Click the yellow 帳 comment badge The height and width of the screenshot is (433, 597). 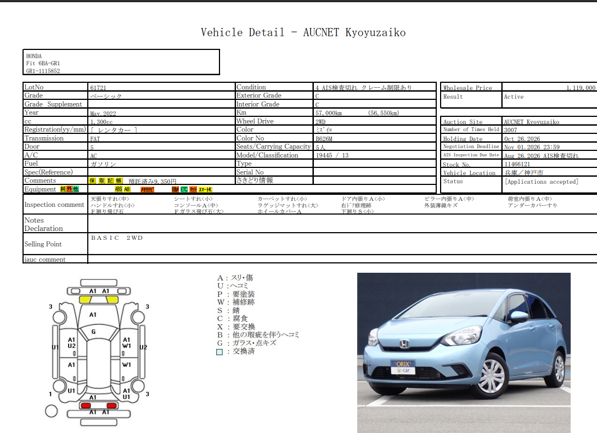(119, 181)
